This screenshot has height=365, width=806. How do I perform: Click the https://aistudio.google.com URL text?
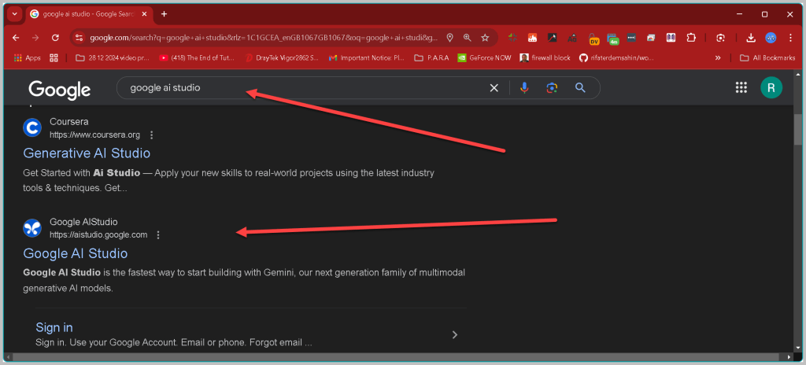(98, 235)
